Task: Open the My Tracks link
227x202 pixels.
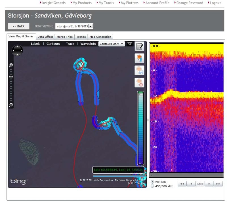Action: click(x=106, y=3)
